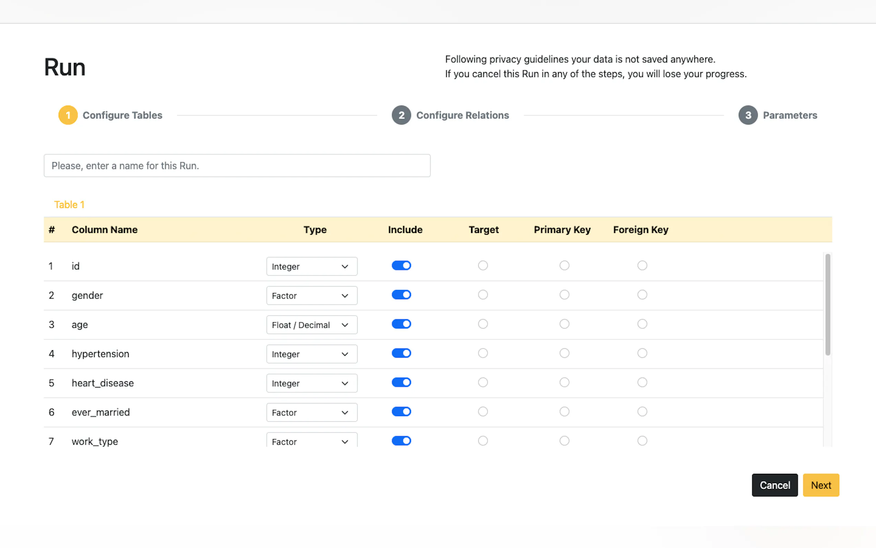Click the step 2 Configure Relations circle
This screenshot has height=548, width=876.
click(x=401, y=115)
